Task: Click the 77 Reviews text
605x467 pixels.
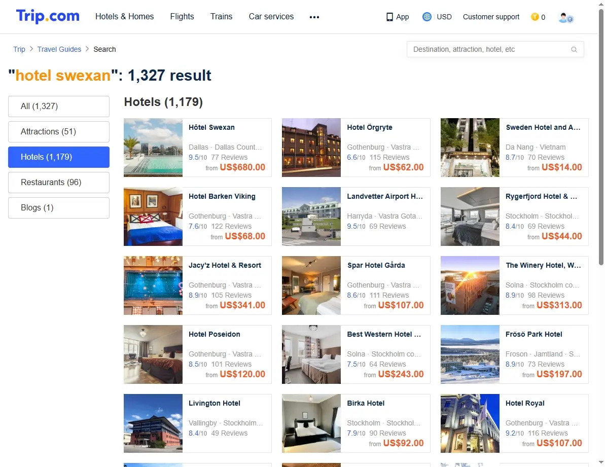Action: pos(229,157)
